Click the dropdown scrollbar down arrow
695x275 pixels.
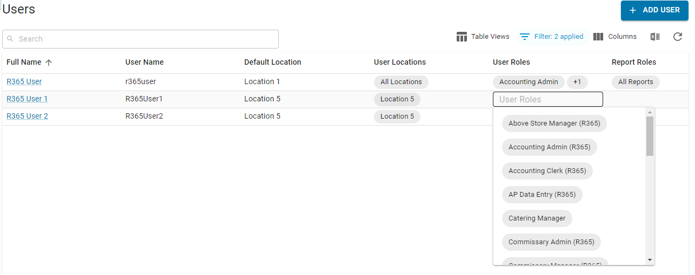(650, 260)
